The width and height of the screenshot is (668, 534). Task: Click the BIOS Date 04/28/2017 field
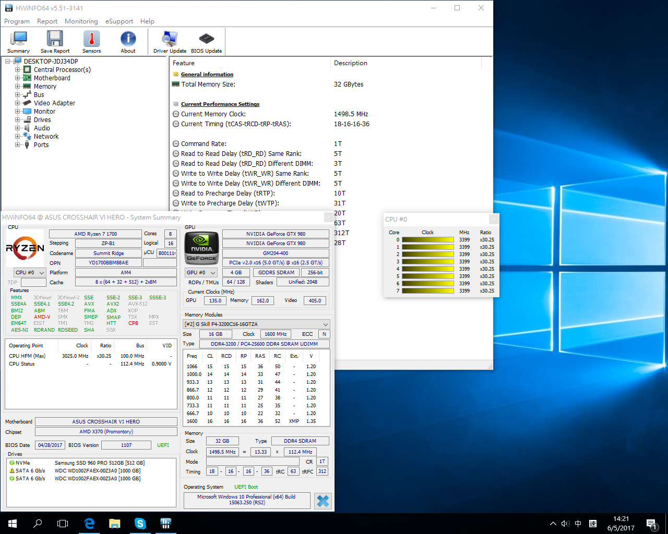coord(50,445)
